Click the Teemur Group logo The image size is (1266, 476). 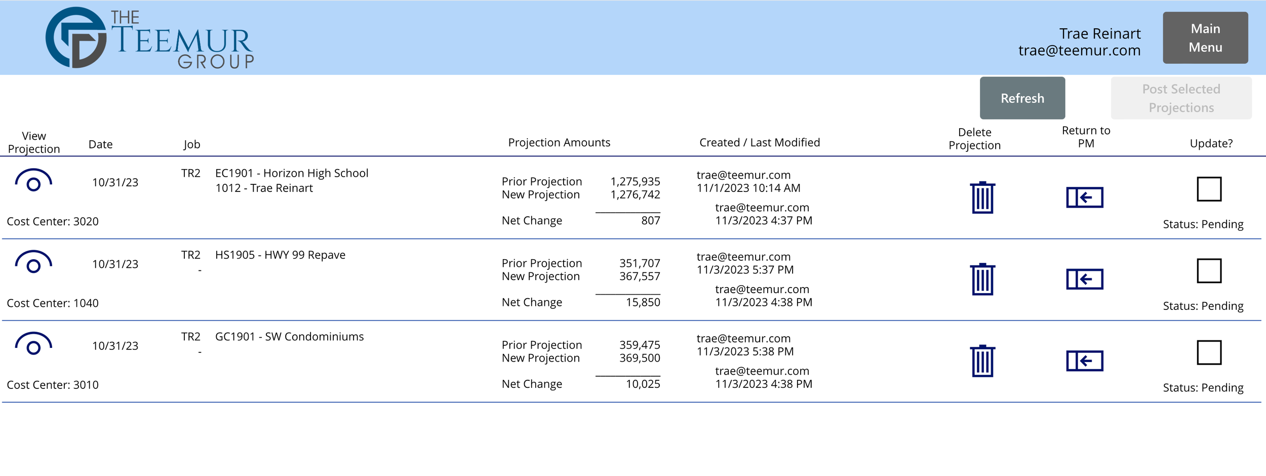[150, 38]
